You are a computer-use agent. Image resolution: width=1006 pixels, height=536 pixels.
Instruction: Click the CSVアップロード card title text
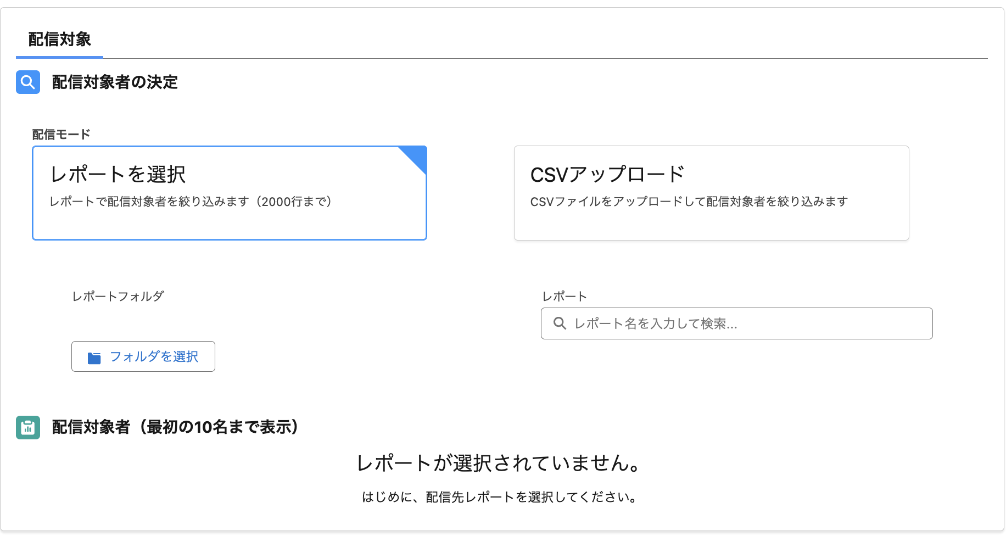[607, 175]
